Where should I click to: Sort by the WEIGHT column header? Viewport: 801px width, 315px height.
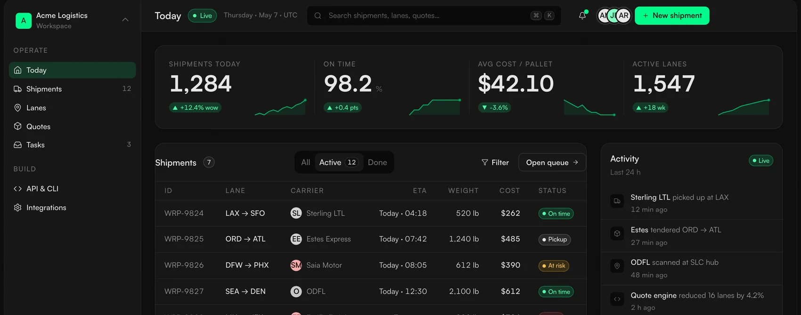click(463, 191)
